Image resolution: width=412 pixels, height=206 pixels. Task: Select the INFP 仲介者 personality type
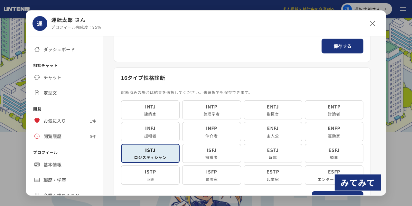[x=211, y=132]
